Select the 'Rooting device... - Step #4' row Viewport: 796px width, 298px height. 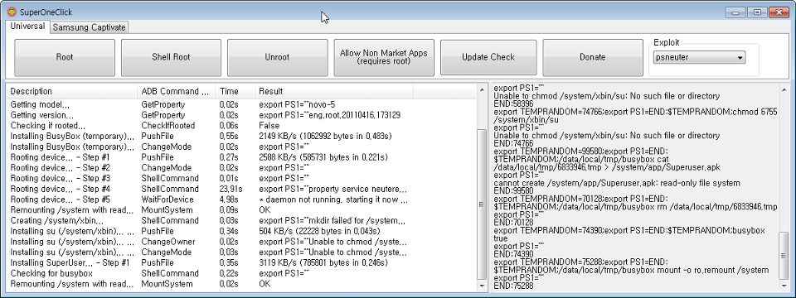click(x=242, y=189)
